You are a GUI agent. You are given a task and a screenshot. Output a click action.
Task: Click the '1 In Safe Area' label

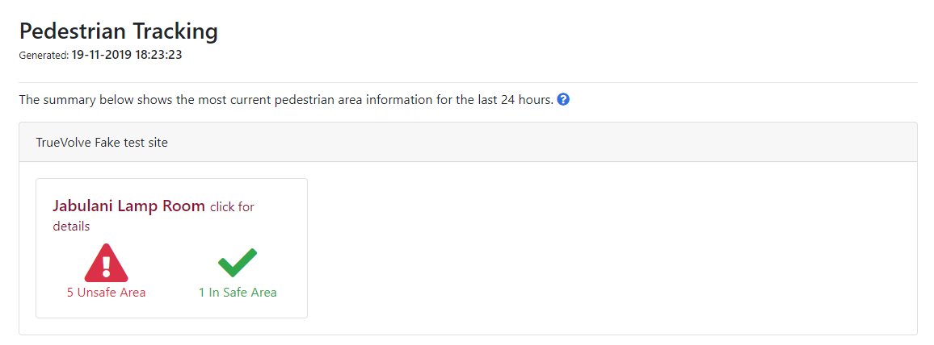238,292
